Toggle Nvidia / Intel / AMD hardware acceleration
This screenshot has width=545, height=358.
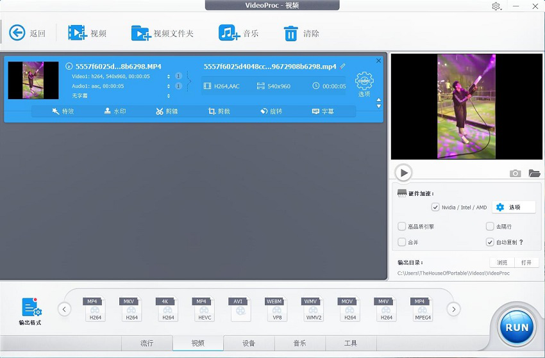[x=436, y=207]
